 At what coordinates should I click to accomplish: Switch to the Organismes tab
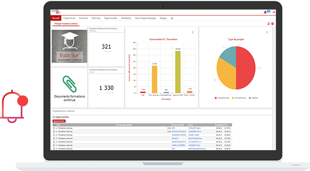pyautogui.click(x=69, y=18)
